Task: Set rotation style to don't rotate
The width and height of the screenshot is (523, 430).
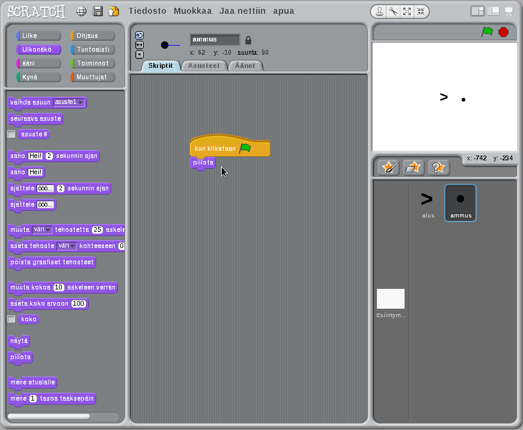Action: (x=139, y=55)
